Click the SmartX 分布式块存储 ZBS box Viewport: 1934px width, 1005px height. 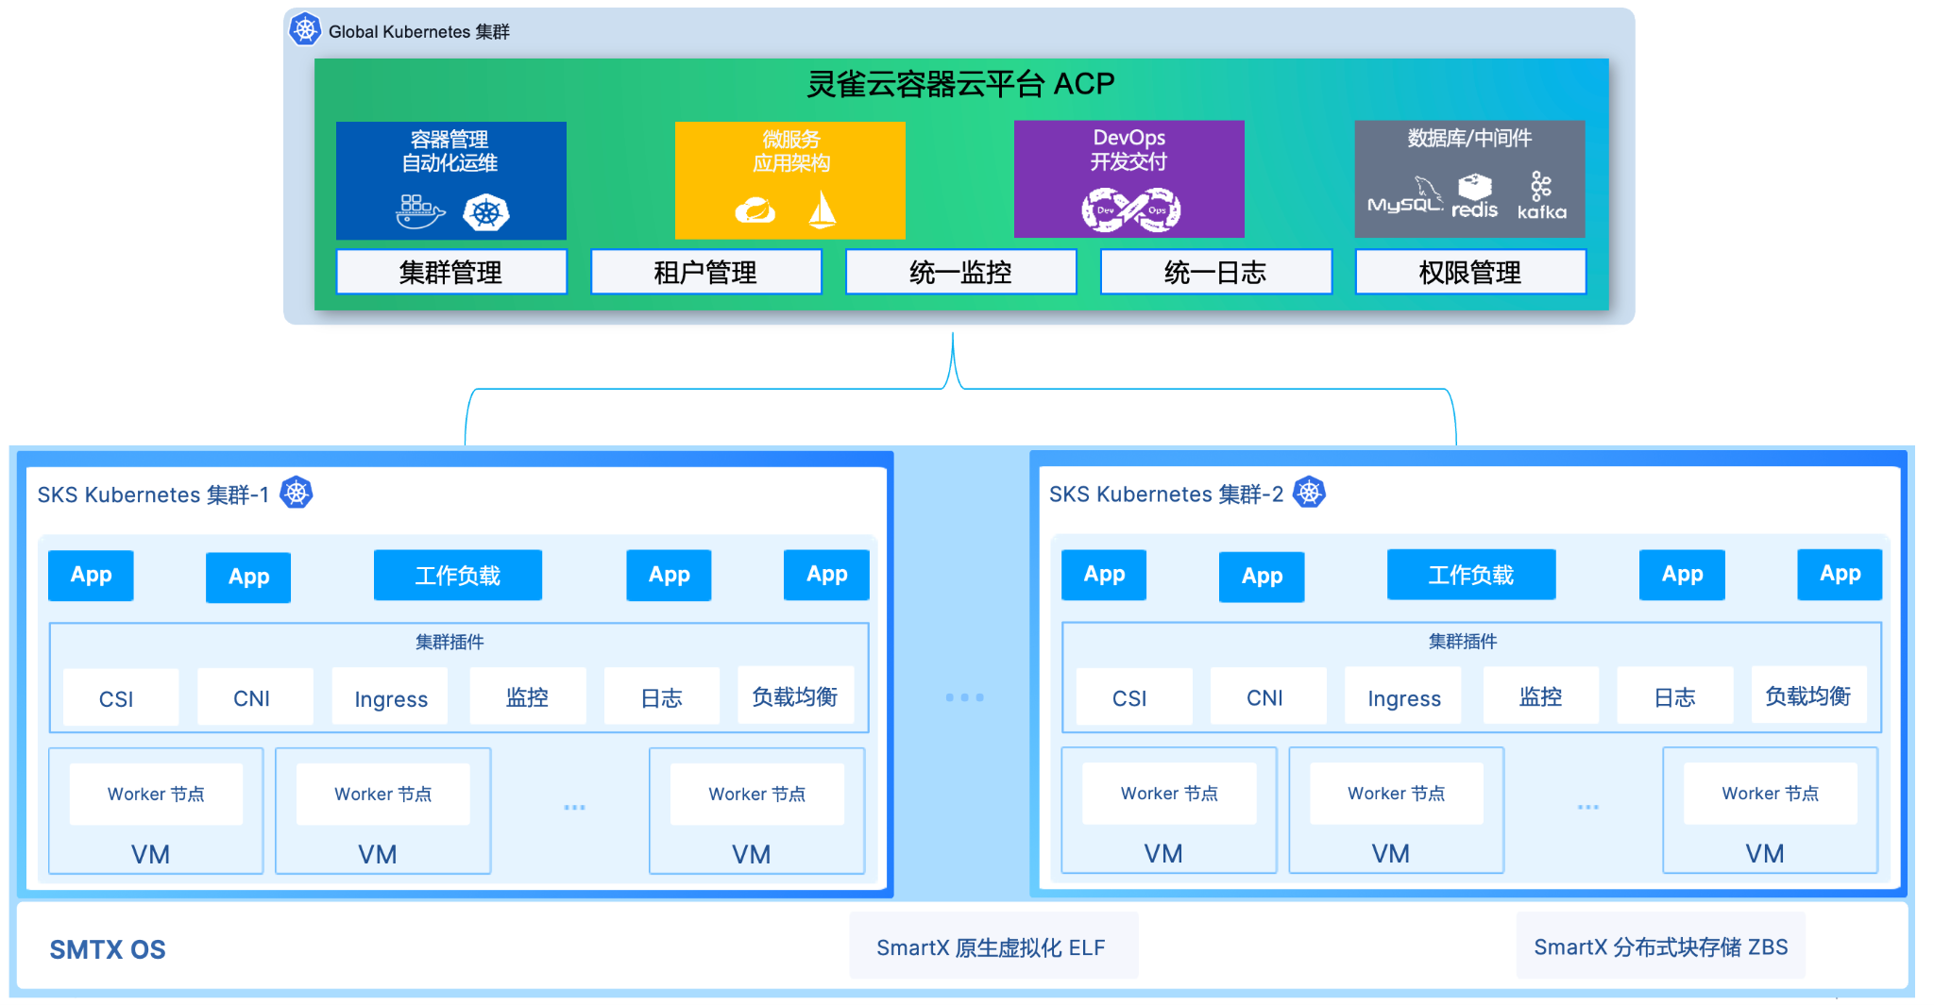[x=1661, y=945]
